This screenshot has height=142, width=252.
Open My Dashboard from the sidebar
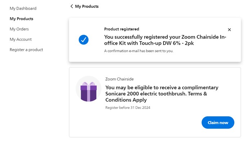pyautogui.click(x=23, y=8)
